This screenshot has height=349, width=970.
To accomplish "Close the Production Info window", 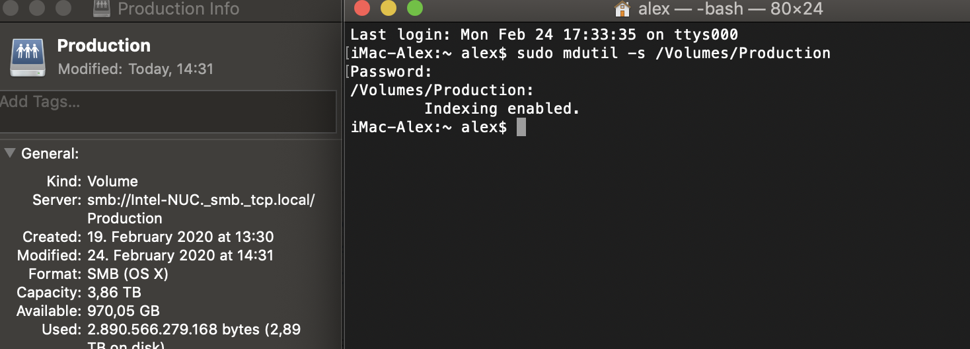I will tap(9, 8).
